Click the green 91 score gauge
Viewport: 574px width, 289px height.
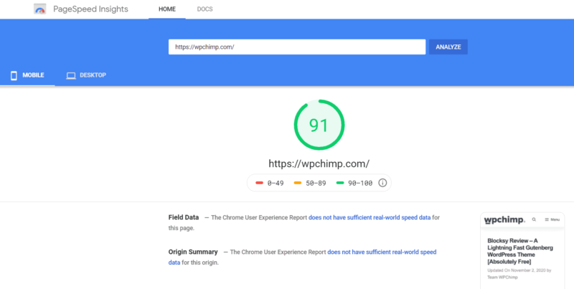point(319,125)
